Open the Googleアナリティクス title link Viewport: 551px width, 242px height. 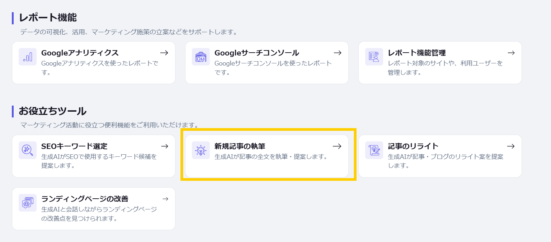coord(80,53)
